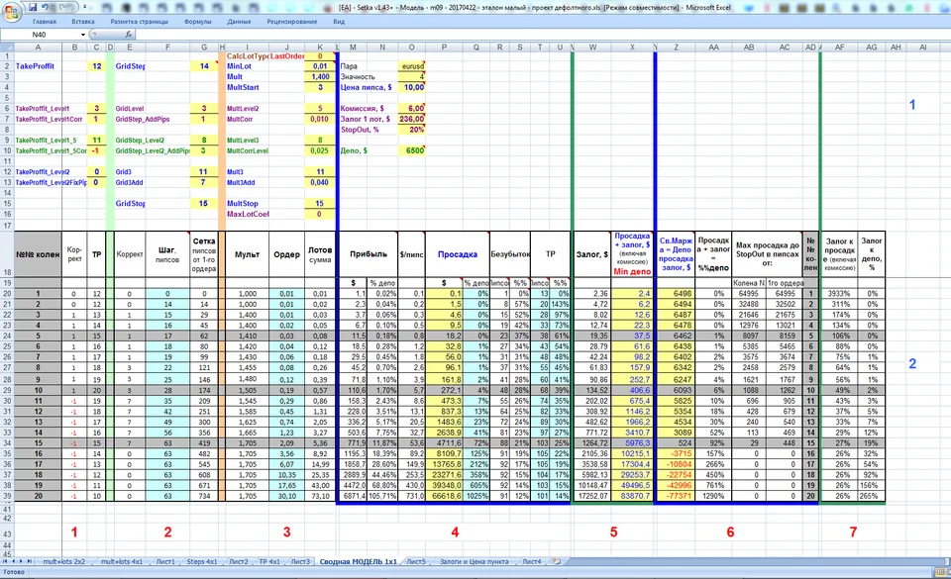Open the Данные ribbon tab
Viewport: 951px width, 579px height.
click(x=239, y=21)
